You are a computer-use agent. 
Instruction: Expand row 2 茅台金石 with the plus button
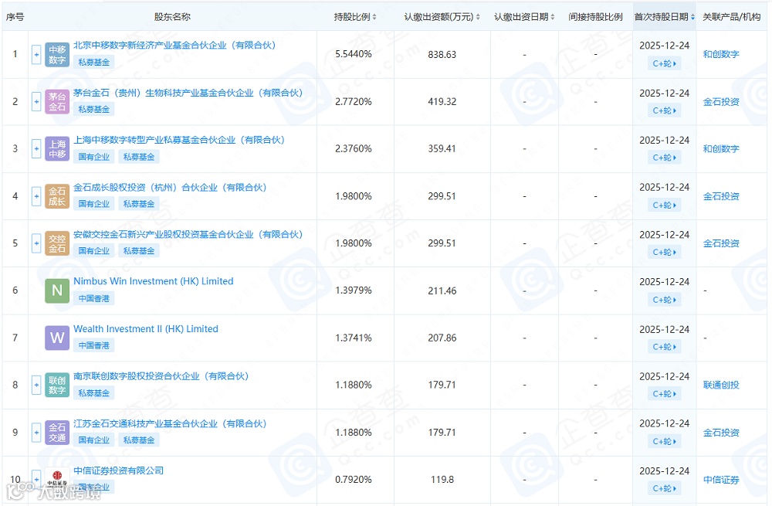pyautogui.click(x=36, y=101)
